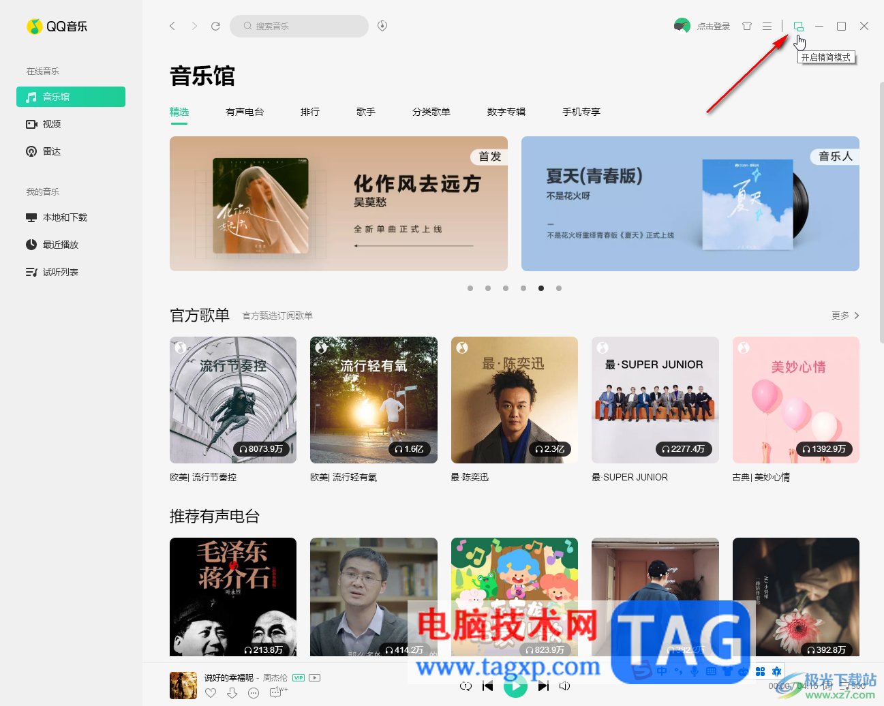Like the current song with heart icon

click(211, 693)
